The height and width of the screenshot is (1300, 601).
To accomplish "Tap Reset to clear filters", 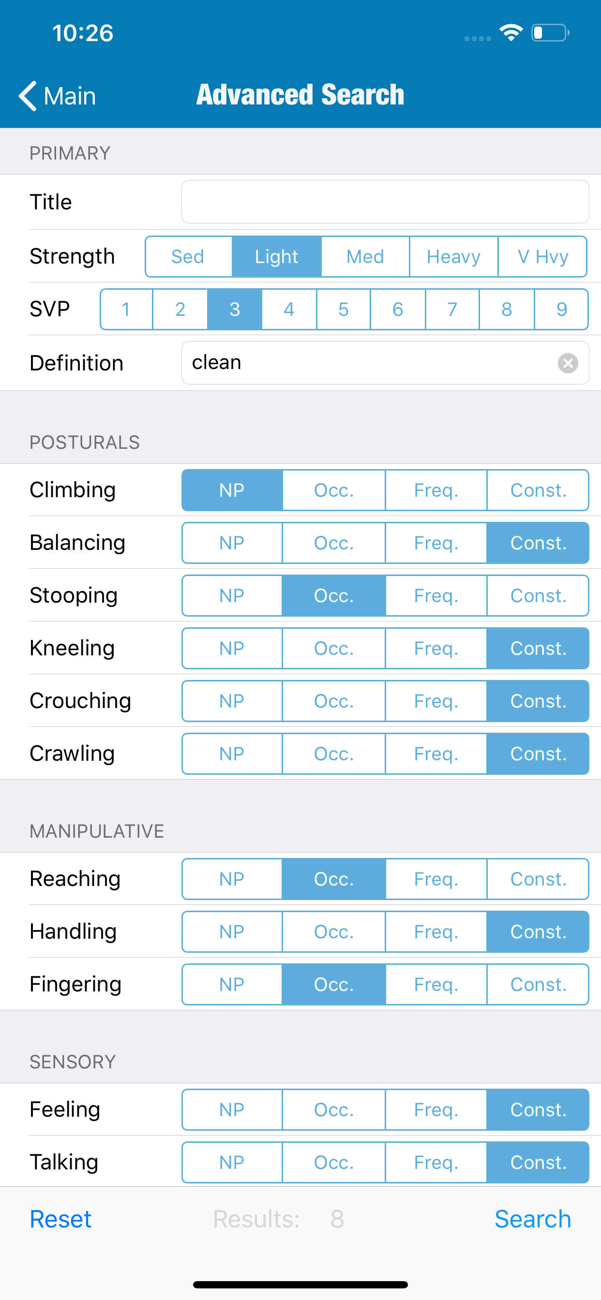I will [60, 1219].
